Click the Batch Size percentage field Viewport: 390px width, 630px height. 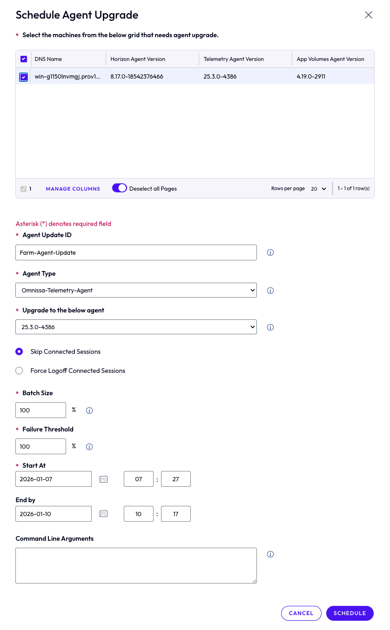tap(41, 410)
